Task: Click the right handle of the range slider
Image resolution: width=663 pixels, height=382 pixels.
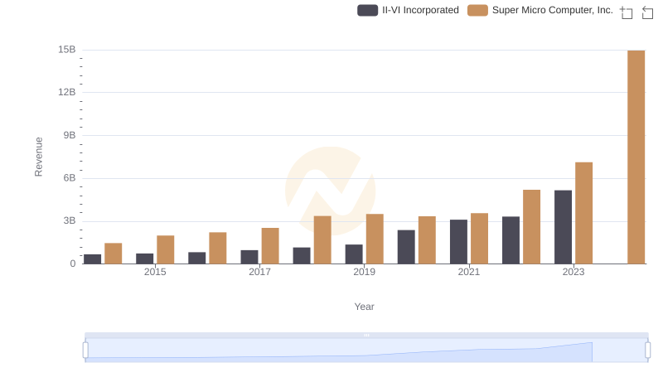Action: (x=647, y=351)
